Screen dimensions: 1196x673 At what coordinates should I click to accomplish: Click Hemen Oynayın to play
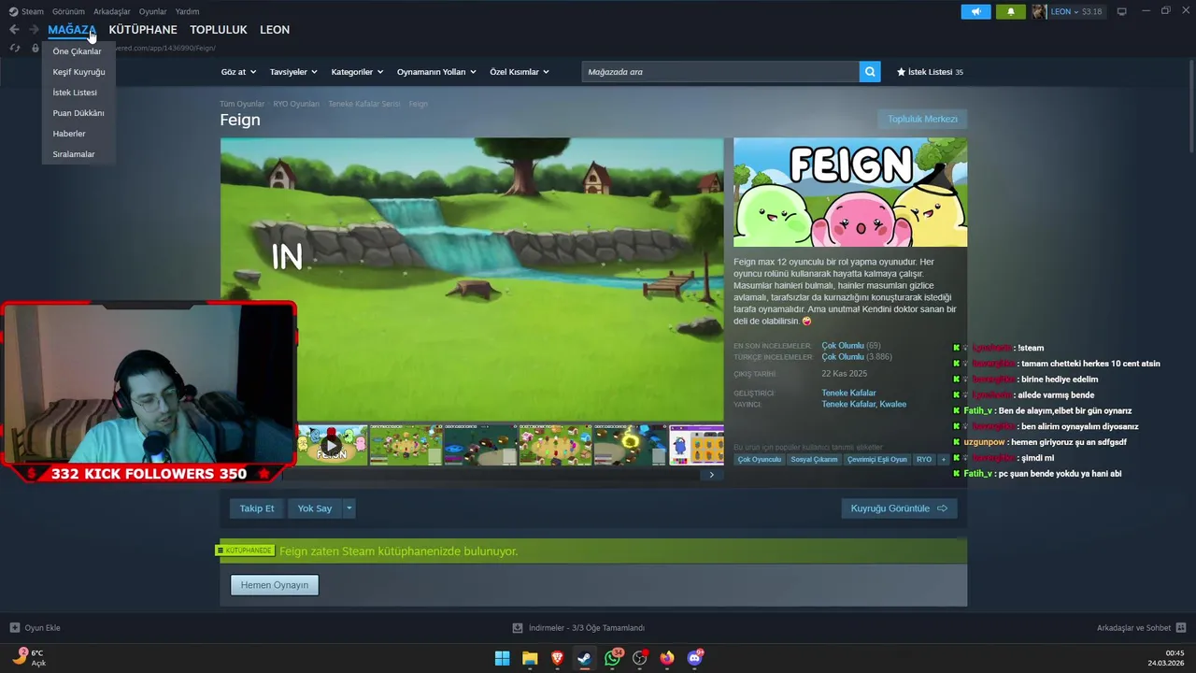point(275,585)
